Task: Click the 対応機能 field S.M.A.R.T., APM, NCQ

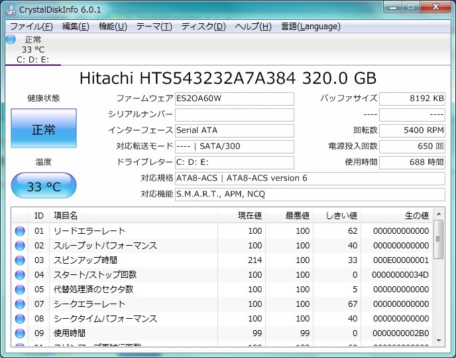Action: pyautogui.click(x=310, y=195)
